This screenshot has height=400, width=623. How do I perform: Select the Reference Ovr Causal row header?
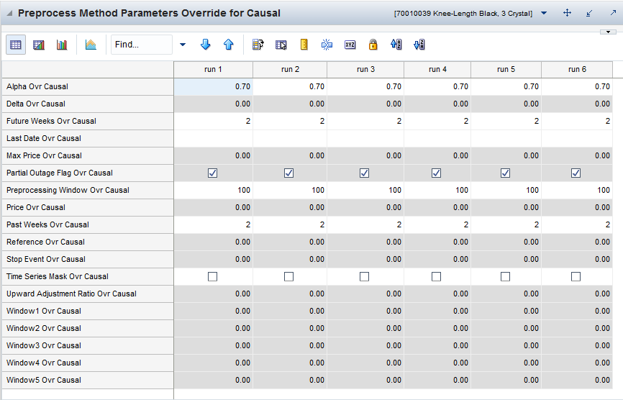coord(88,242)
